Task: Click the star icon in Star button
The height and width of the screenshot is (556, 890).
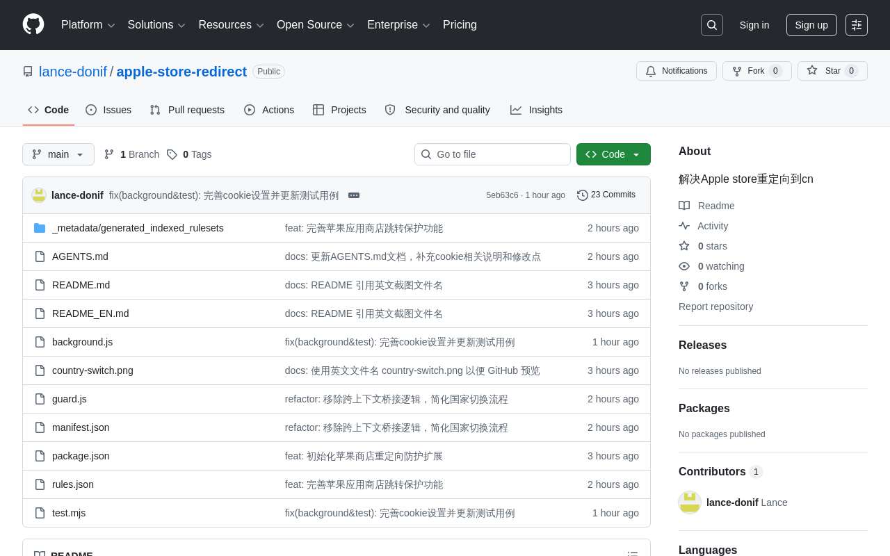Action: point(812,70)
